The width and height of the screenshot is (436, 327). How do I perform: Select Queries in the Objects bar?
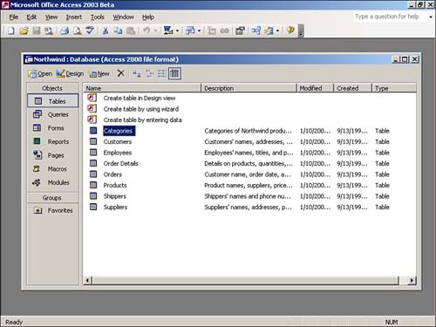53,114
